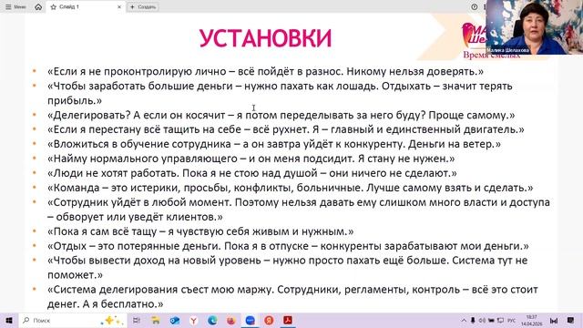Open the help question-mark icon

click(474, 6)
